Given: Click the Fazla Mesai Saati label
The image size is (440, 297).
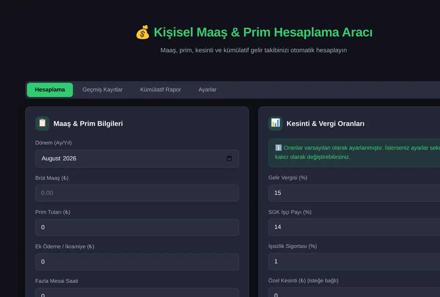Looking at the screenshot, I should pos(57,281).
